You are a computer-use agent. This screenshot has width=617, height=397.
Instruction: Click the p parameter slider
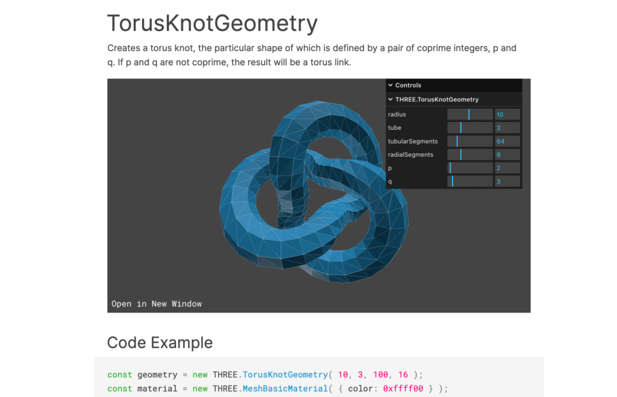[x=470, y=168]
